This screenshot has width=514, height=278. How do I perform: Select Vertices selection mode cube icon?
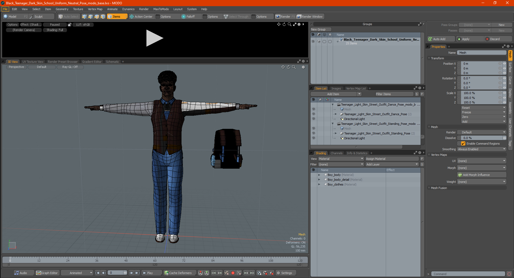[x=84, y=17]
